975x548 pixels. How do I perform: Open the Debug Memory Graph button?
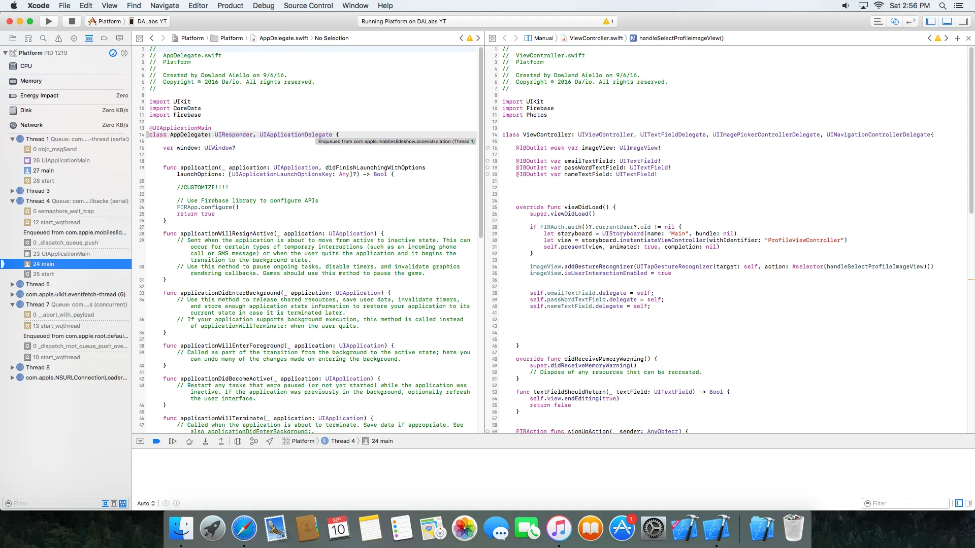coord(254,441)
